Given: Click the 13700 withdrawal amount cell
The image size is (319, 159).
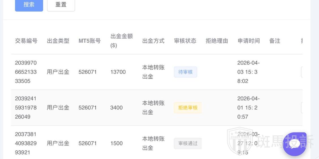Looking at the screenshot, I should pyautogui.click(x=118, y=72).
